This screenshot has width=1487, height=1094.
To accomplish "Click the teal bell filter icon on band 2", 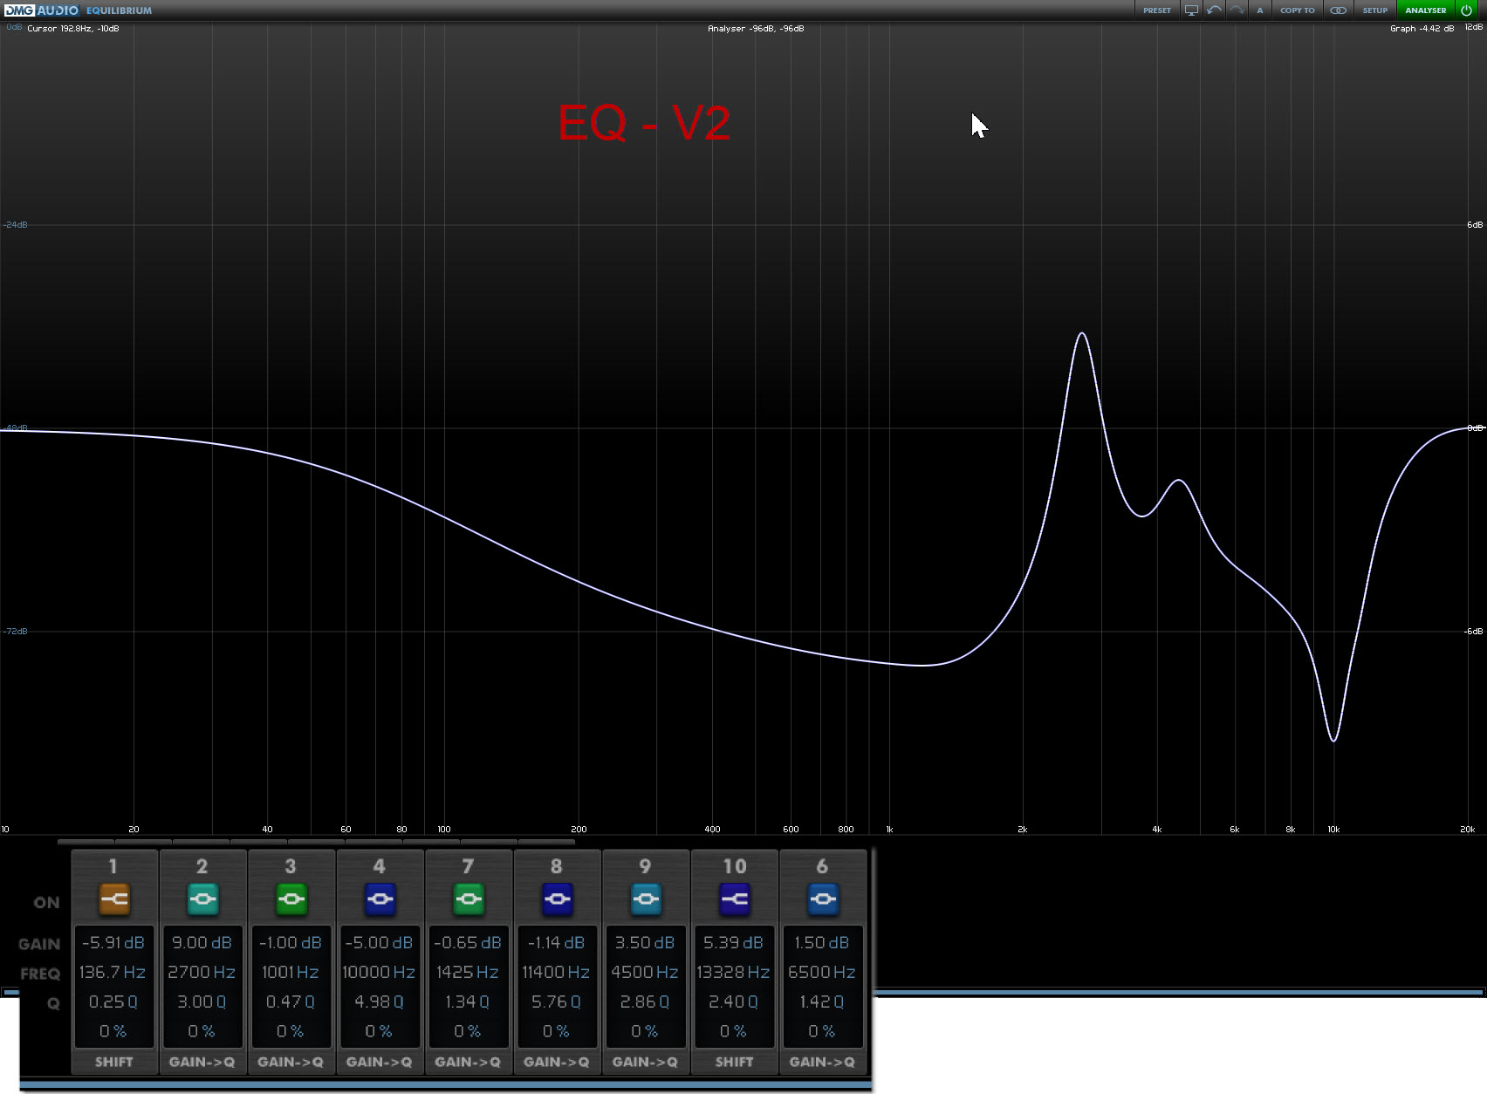I will pyautogui.click(x=202, y=899).
